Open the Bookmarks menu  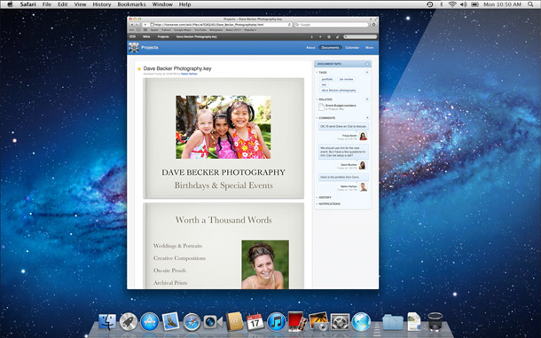point(131,4)
